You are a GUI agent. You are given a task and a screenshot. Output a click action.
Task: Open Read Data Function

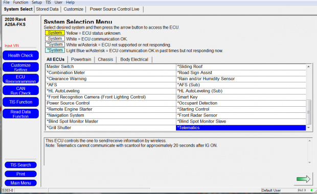[20, 114]
